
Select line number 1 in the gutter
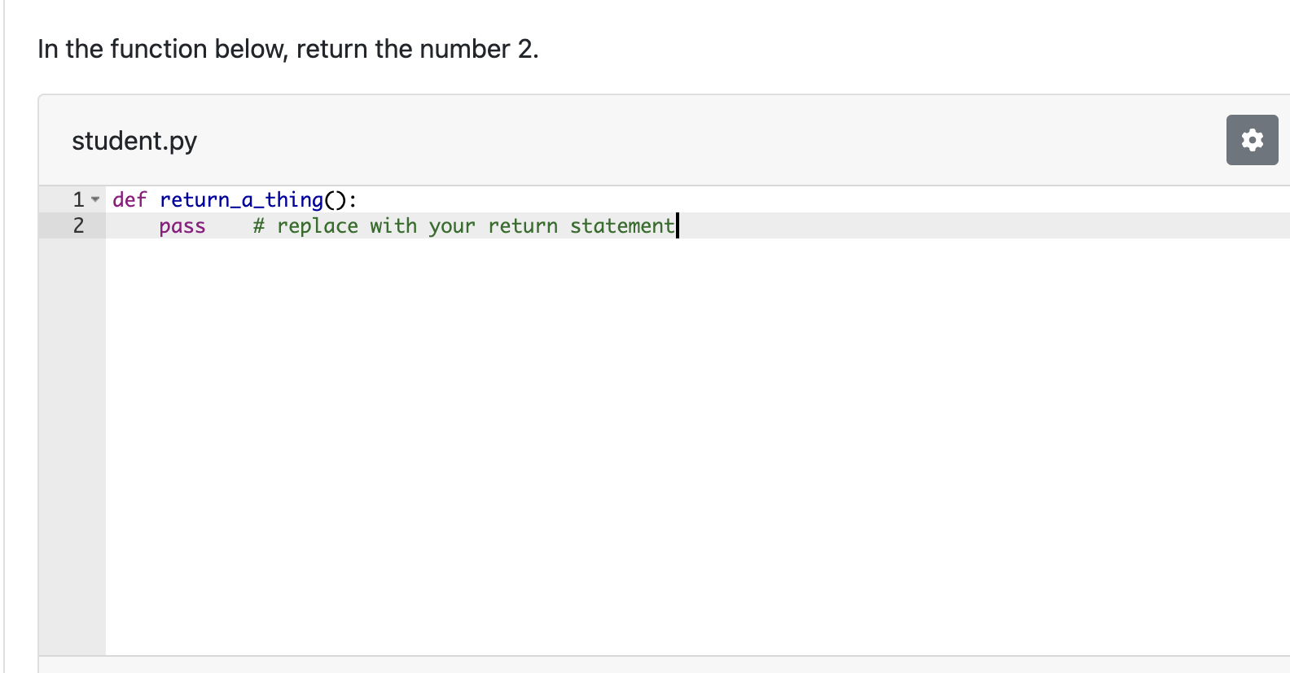point(77,199)
